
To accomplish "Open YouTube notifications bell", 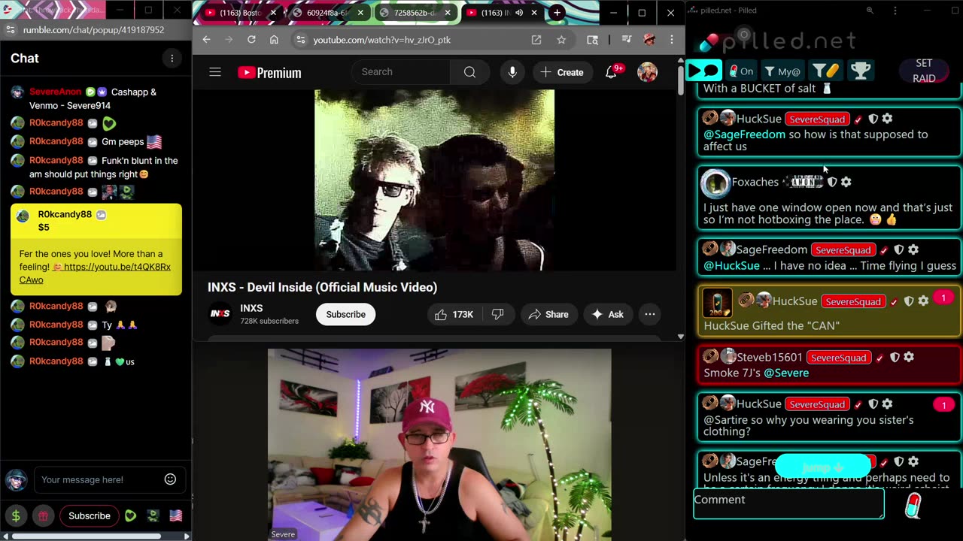I will tap(612, 72).
